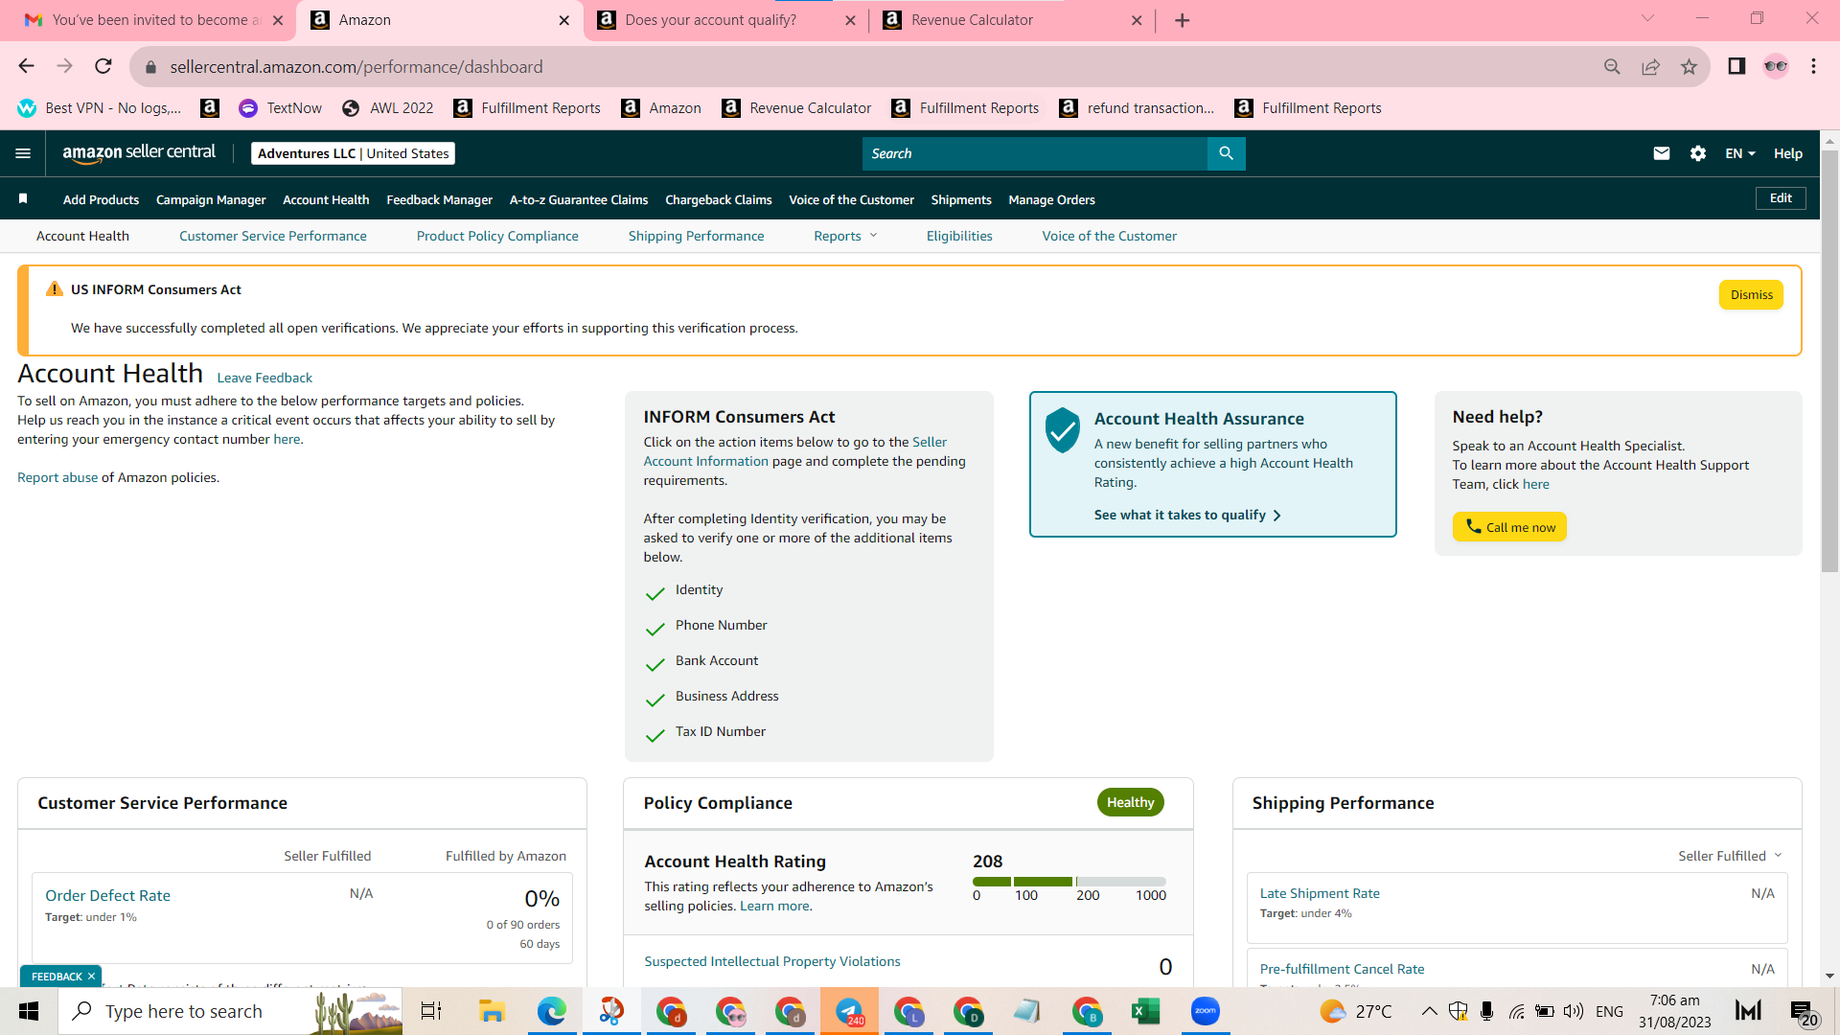Image resolution: width=1840 pixels, height=1035 pixels.
Task: Open the Chrome profile avatar
Action: 1776,66
